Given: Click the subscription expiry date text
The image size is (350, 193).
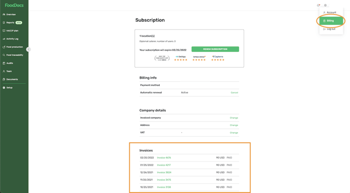Looking at the screenshot, I should pyautogui.click(x=163, y=50).
